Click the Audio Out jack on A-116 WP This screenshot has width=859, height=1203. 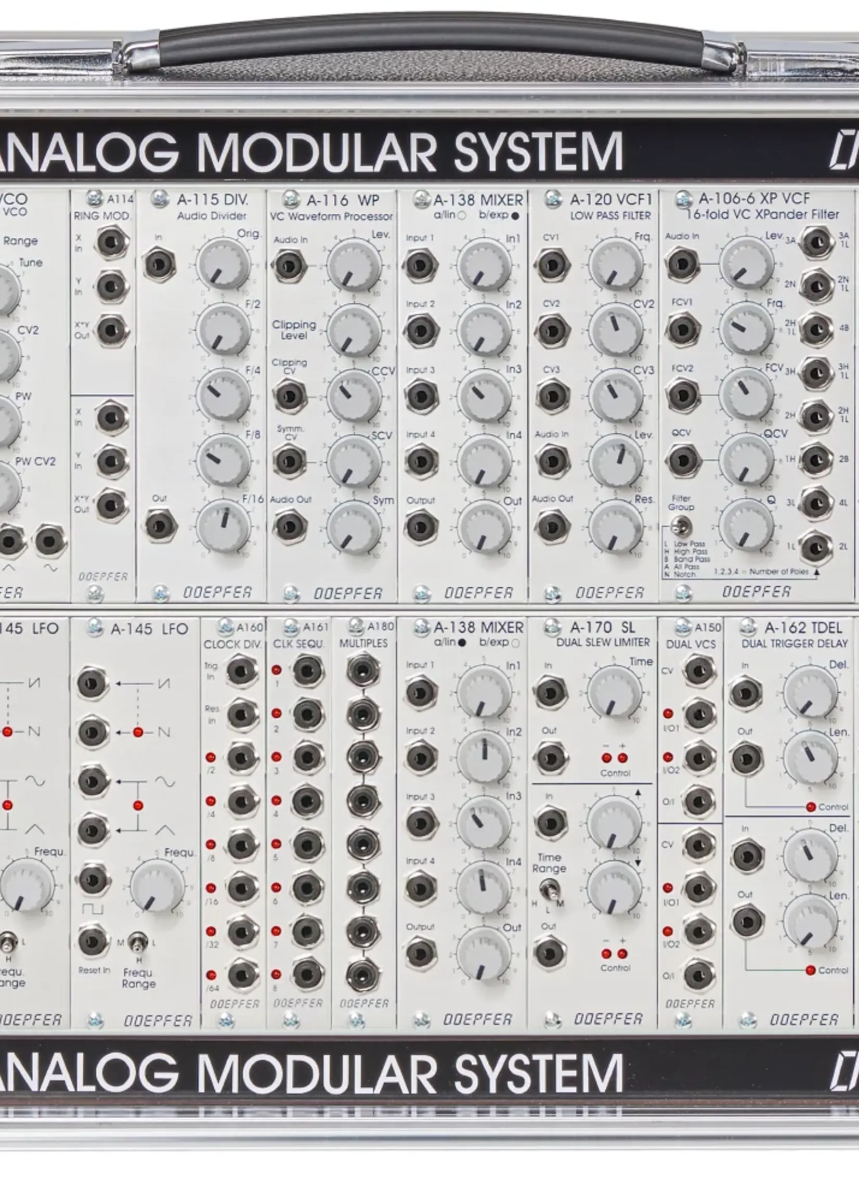pyautogui.click(x=290, y=526)
